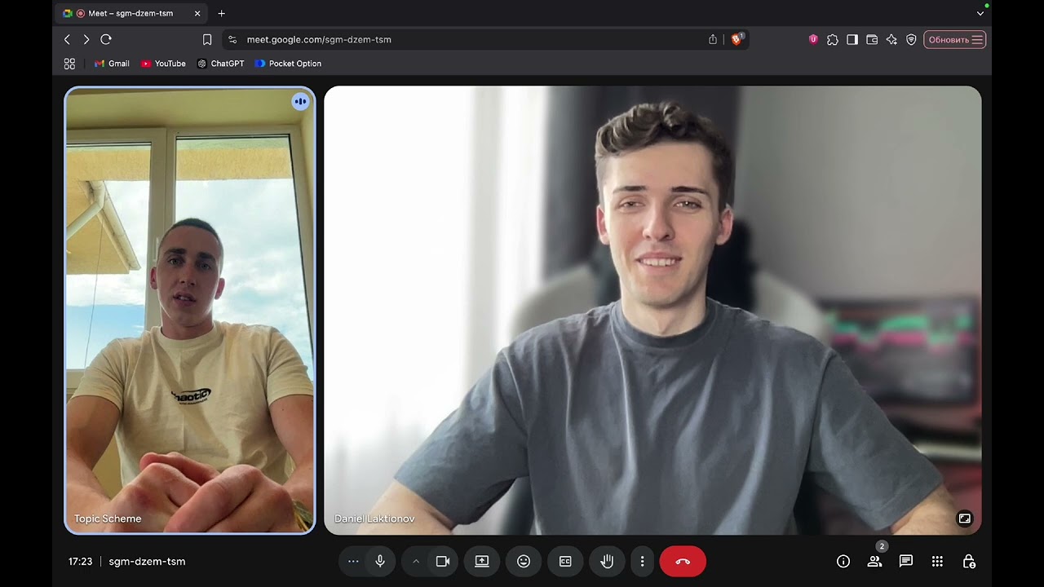The height and width of the screenshot is (587, 1044).
Task: Open more options three-dot menu
Action: (642, 561)
